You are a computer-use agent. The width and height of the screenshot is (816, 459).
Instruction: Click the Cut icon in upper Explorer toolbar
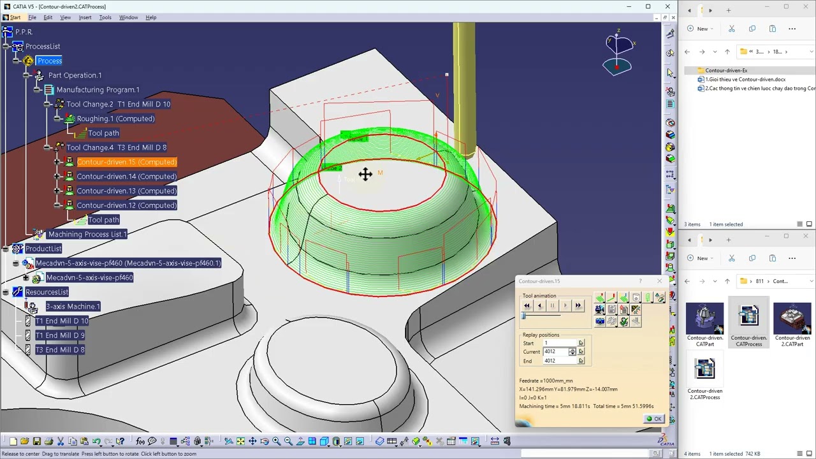(732, 29)
